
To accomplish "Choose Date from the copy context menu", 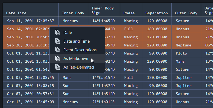I will [77, 33].
